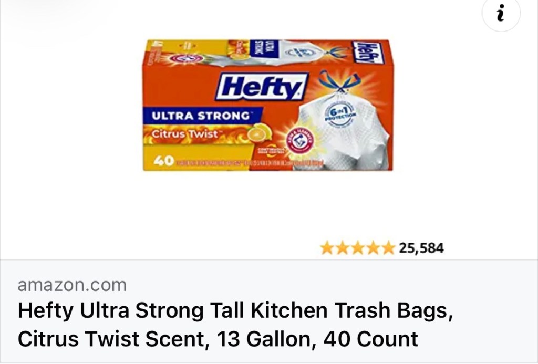Image resolution: width=538 pixels, height=364 pixels.
Task: Click the Hefty logo on the box front
Action: [262, 87]
